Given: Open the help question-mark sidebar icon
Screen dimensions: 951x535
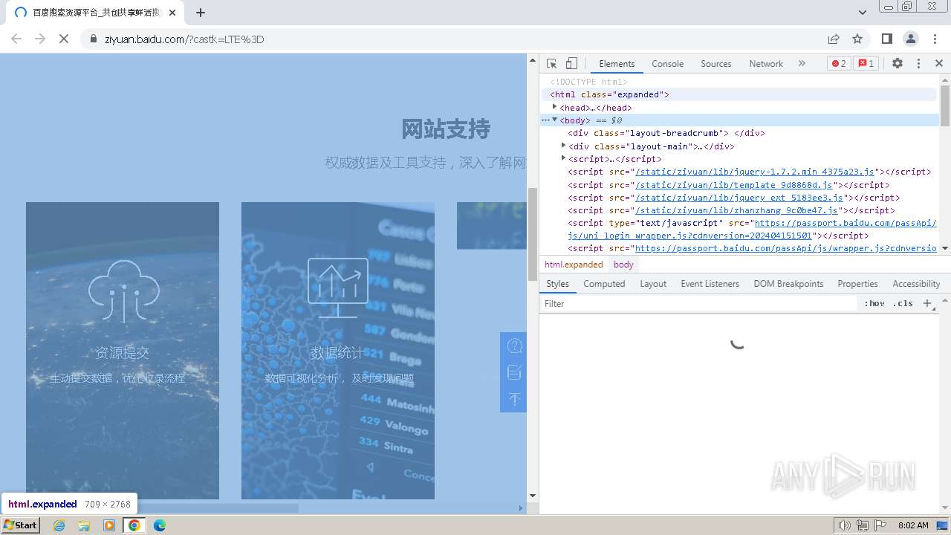Looking at the screenshot, I should [514, 346].
